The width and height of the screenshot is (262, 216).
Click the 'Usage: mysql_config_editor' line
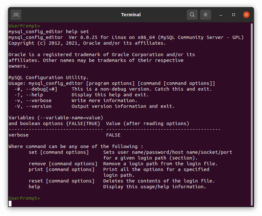[x=112, y=83]
